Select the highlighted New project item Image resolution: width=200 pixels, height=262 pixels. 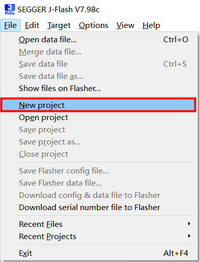click(x=98, y=105)
